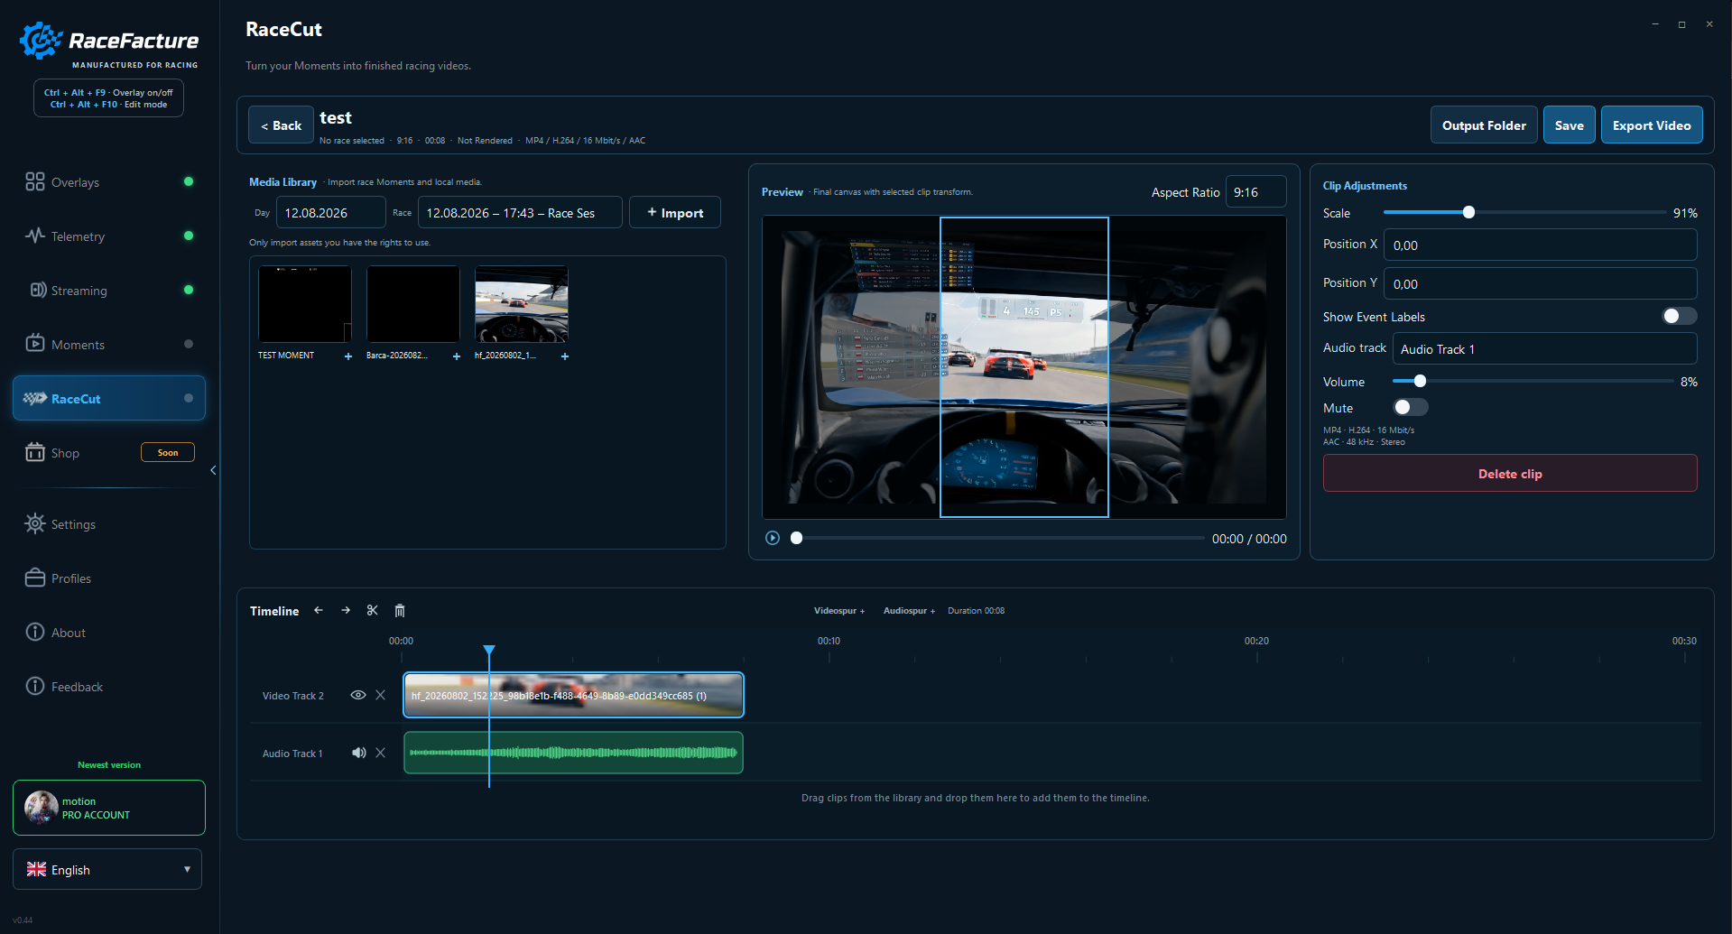The image size is (1732, 934).
Task: Open the Output Folder
Action: 1484,125
